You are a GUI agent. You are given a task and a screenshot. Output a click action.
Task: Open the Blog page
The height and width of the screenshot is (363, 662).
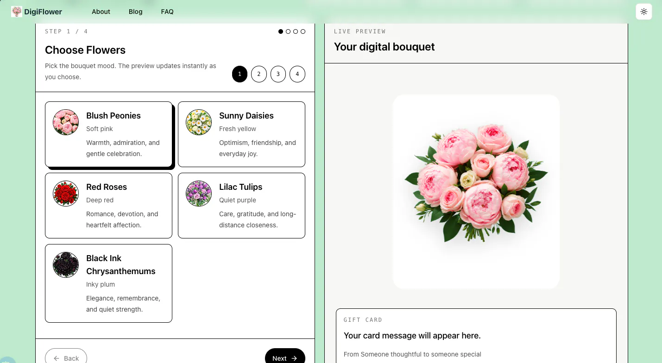pyautogui.click(x=136, y=12)
